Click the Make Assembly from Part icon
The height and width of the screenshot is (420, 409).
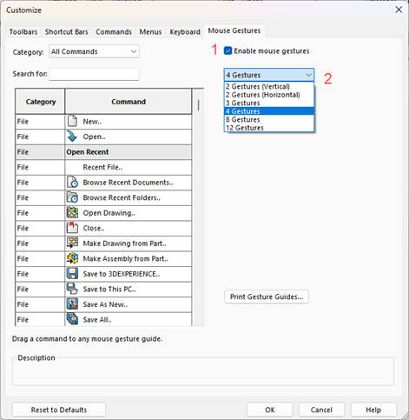click(72, 258)
